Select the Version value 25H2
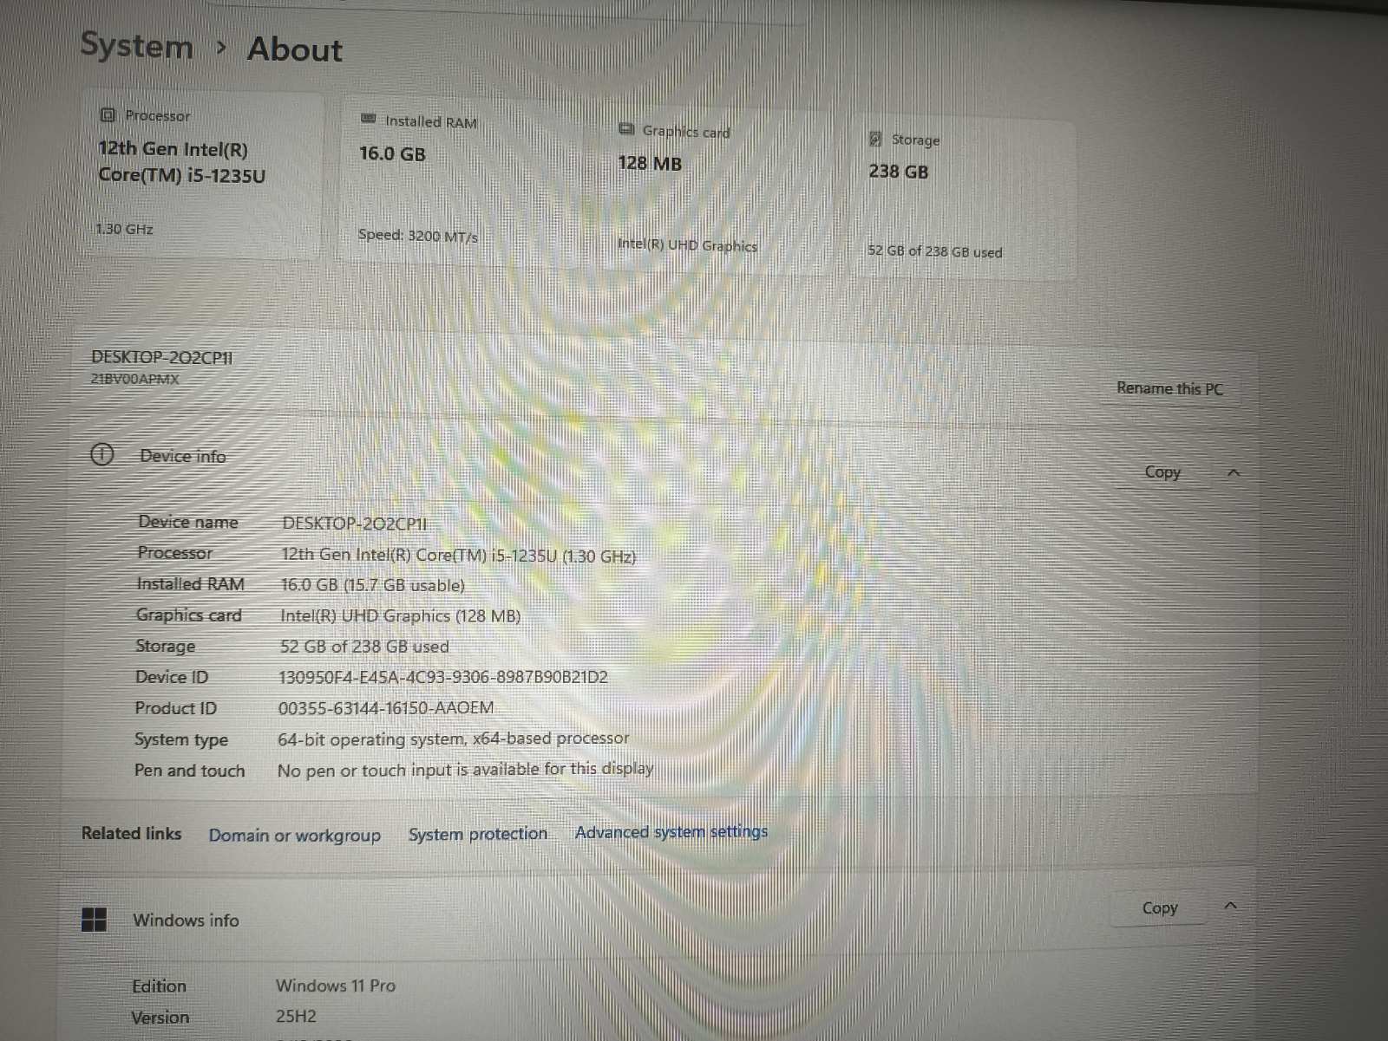This screenshot has height=1041, width=1388. point(296,1016)
